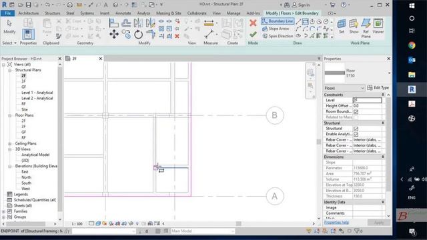Viewport: 427px width, 240px height.
Task: Open the File menu tab
Action: (7, 13)
